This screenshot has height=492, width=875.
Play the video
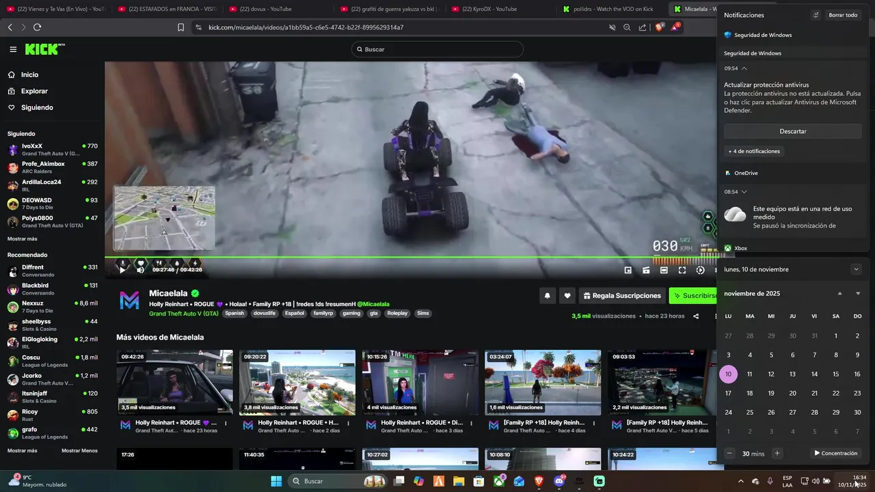pos(122,270)
